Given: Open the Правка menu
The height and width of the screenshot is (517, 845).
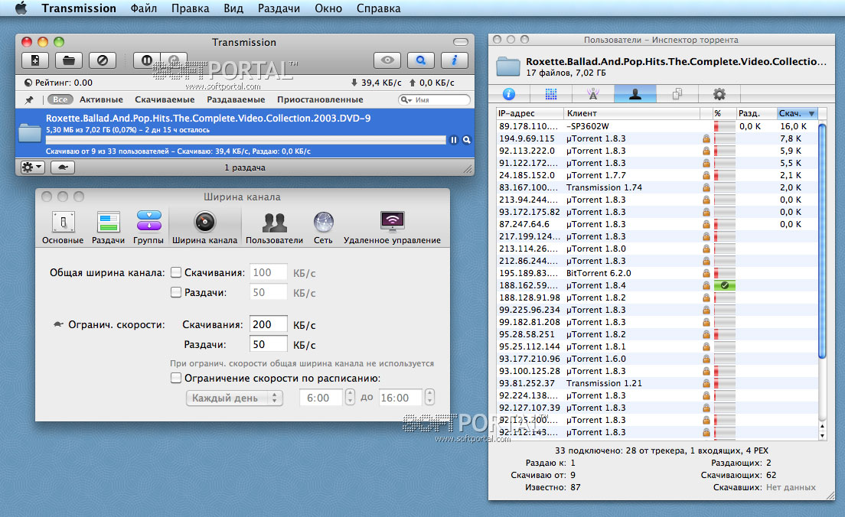Looking at the screenshot, I should (x=191, y=8).
